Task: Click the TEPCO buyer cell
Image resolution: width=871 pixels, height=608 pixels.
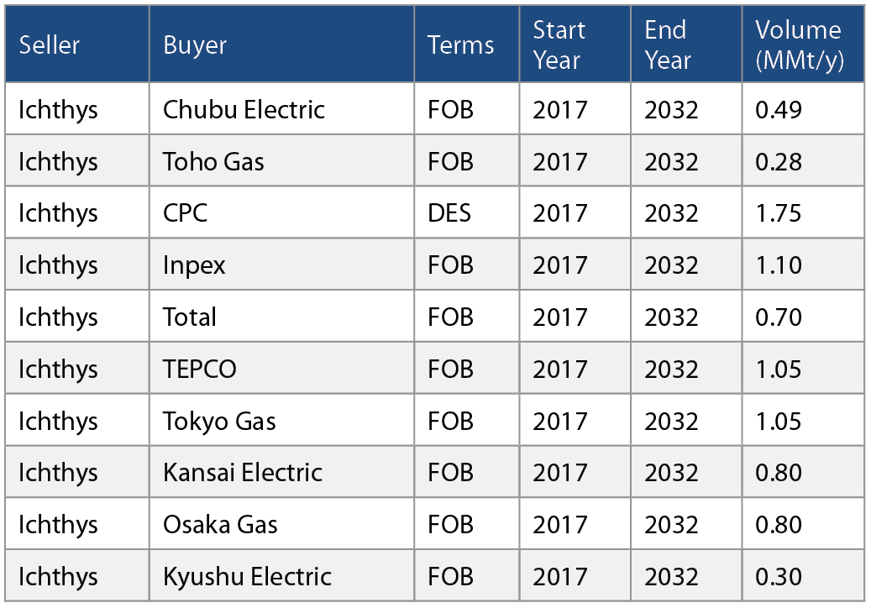Action: [281, 369]
